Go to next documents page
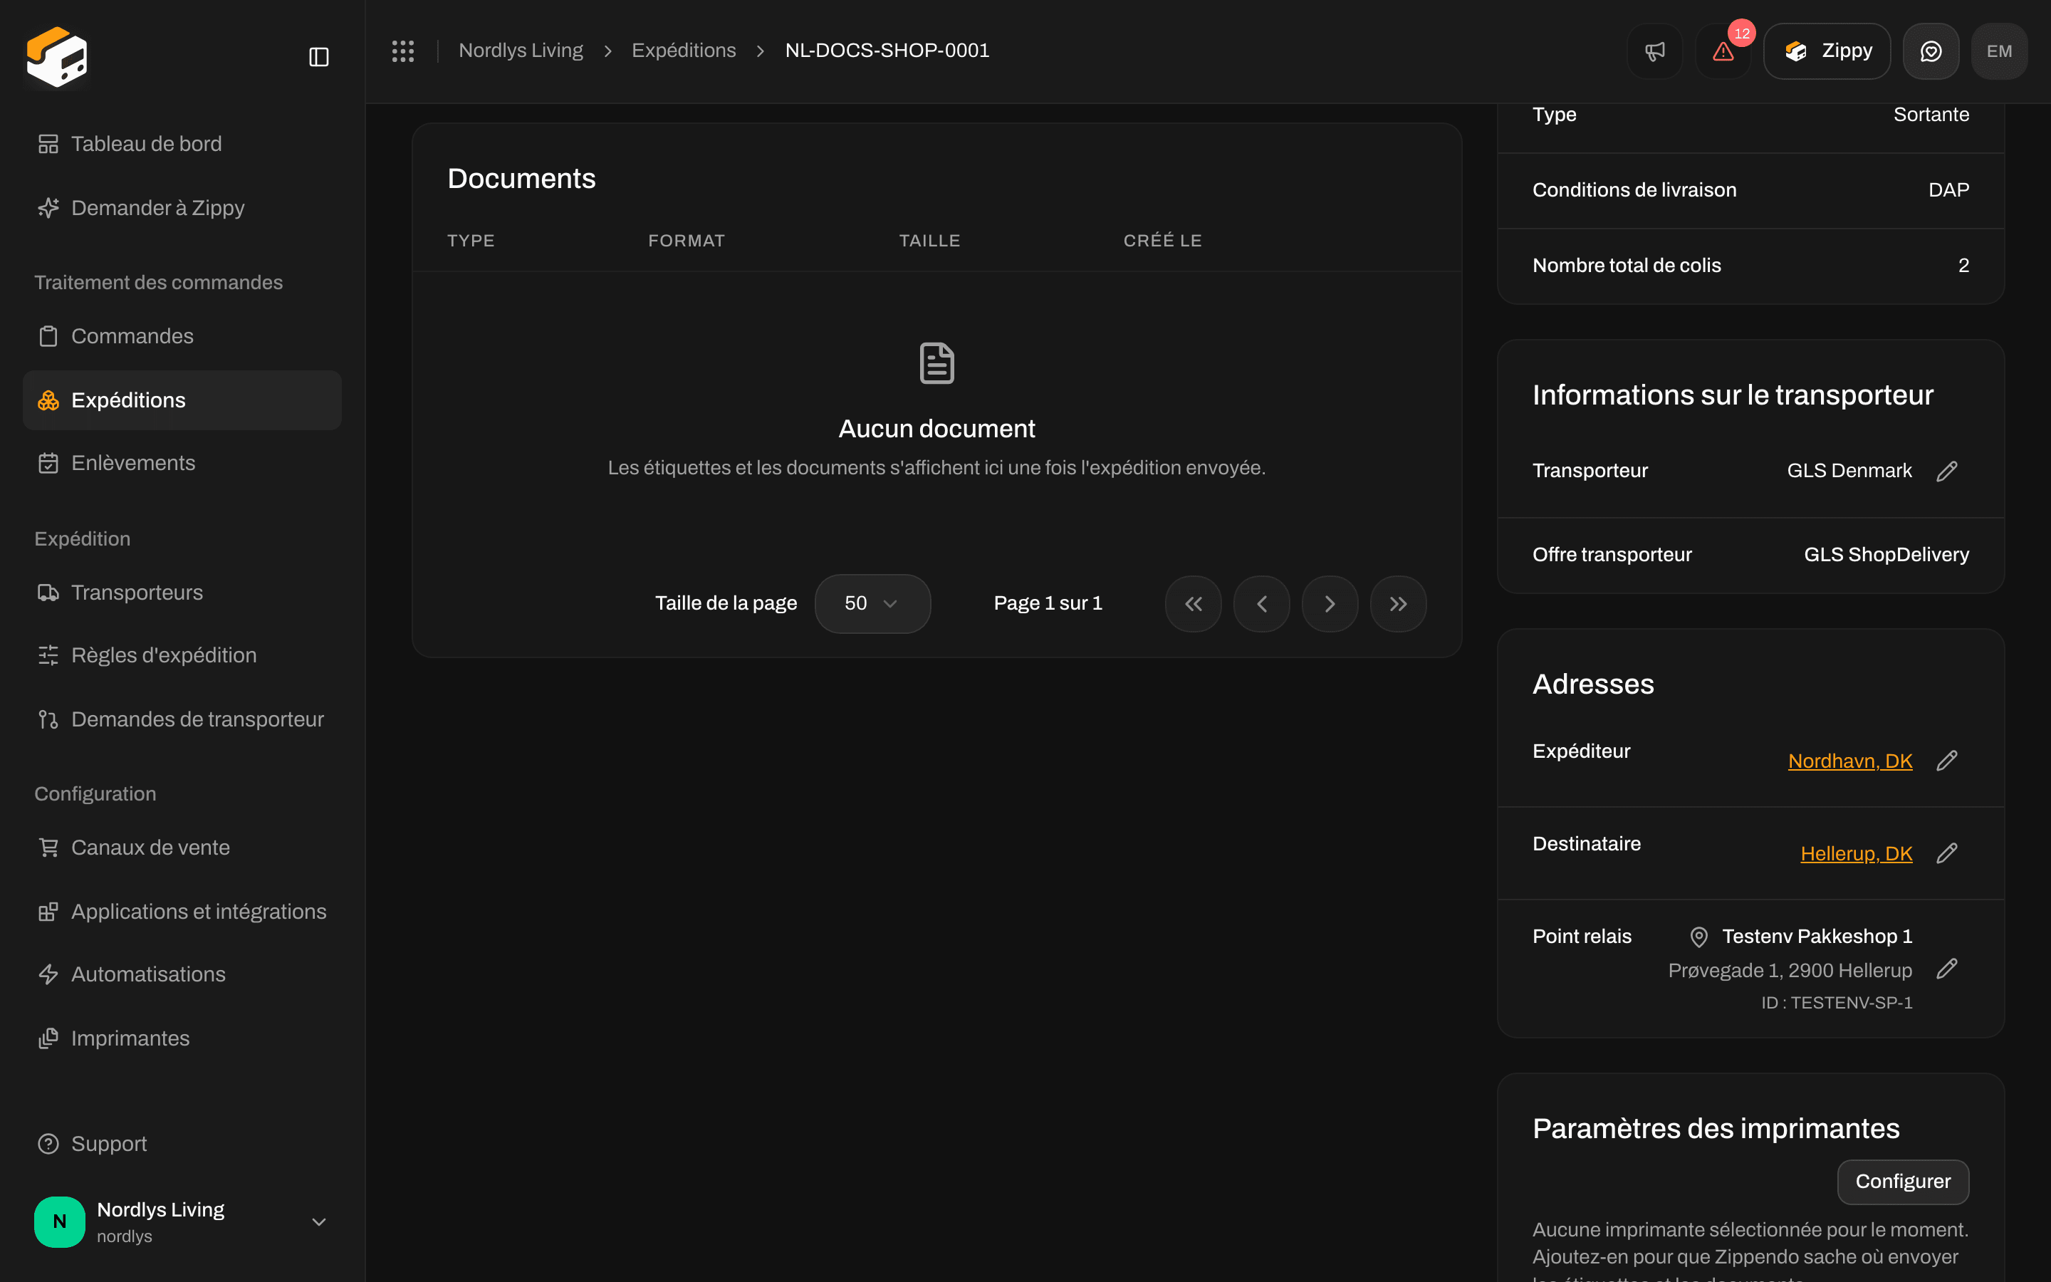 pos(1330,604)
